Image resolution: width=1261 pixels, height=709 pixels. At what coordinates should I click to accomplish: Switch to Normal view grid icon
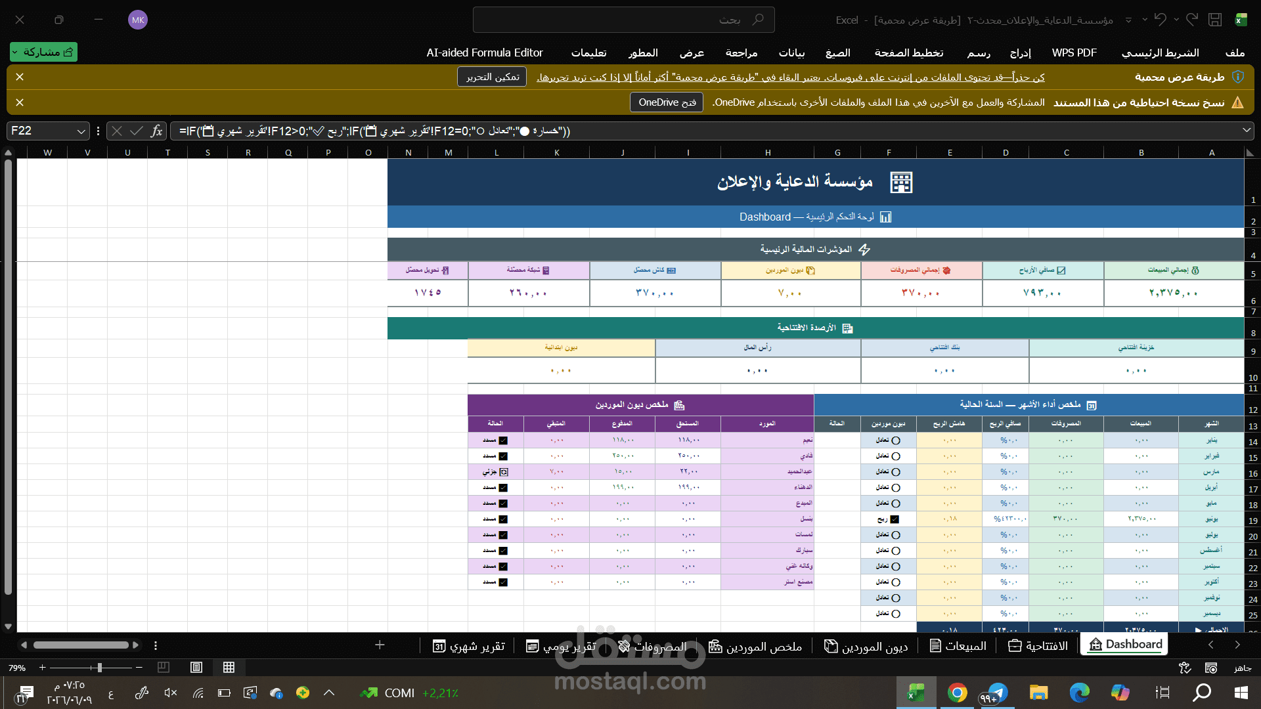click(x=229, y=668)
